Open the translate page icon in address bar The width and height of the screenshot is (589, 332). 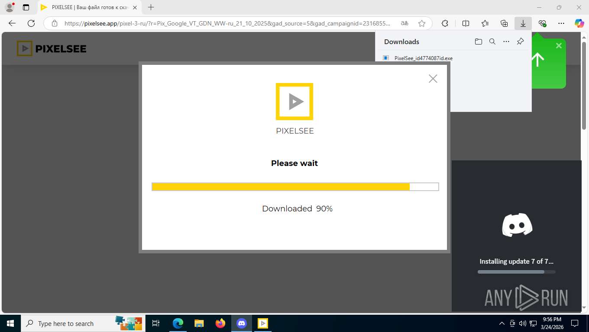click(x=404, y=23)
